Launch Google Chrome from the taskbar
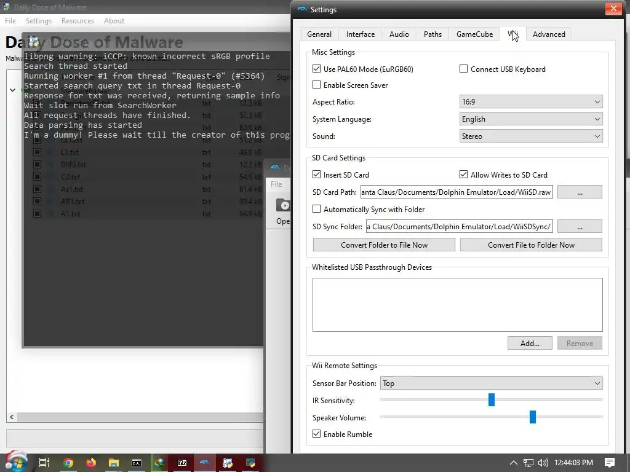Screen dimensions: 630x472 click(x=68, y=463)
